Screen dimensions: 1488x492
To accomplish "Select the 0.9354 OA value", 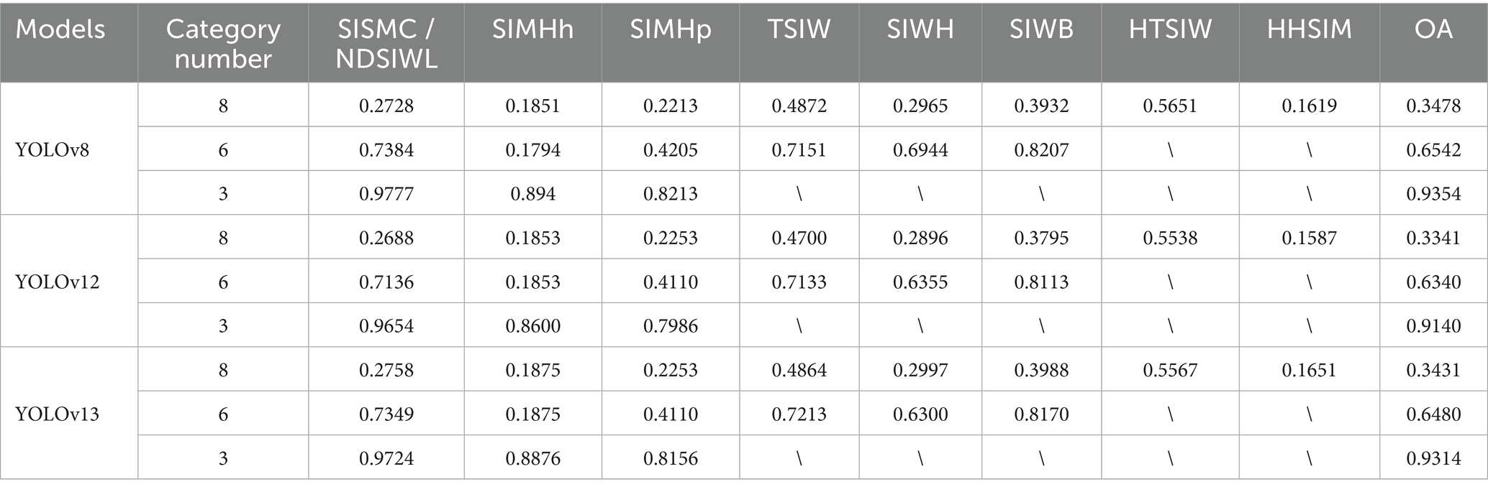I will 1433,194.
